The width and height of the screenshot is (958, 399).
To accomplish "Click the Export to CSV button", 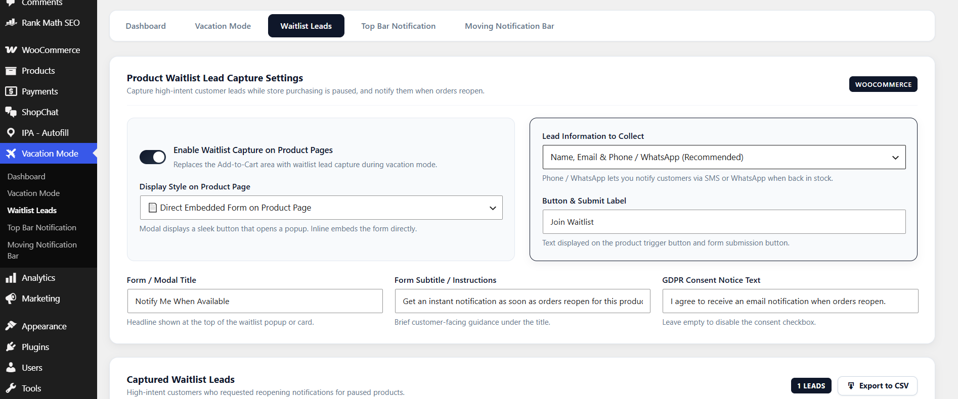I will (878, 386).
